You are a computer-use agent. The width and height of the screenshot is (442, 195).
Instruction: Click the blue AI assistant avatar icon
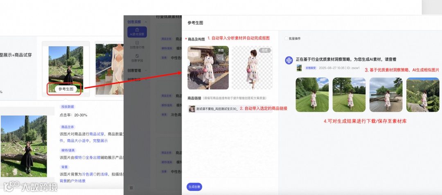pyautogui.click(x=289, y=60)
